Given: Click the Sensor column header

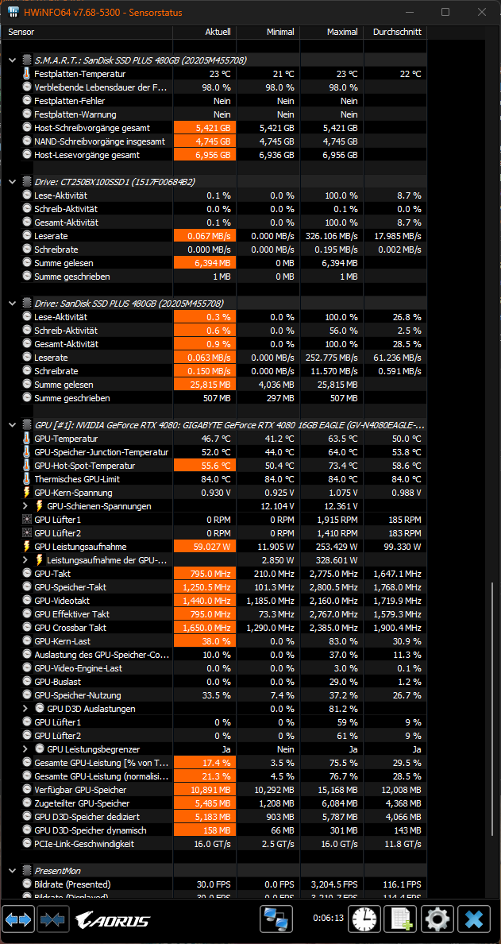Looking at the screenshot, I should coord(88,33).
